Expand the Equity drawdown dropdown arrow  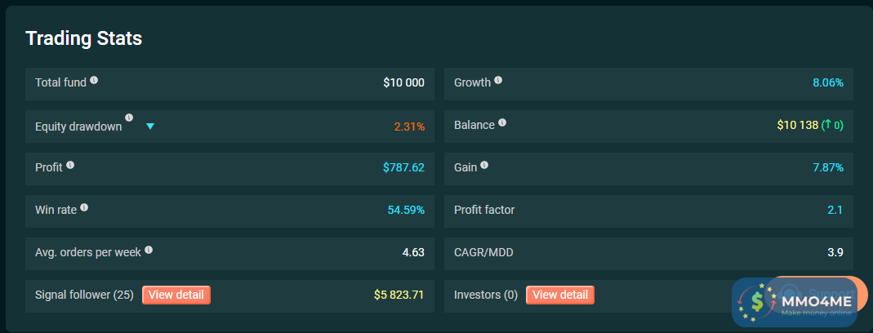coord(150,127)
